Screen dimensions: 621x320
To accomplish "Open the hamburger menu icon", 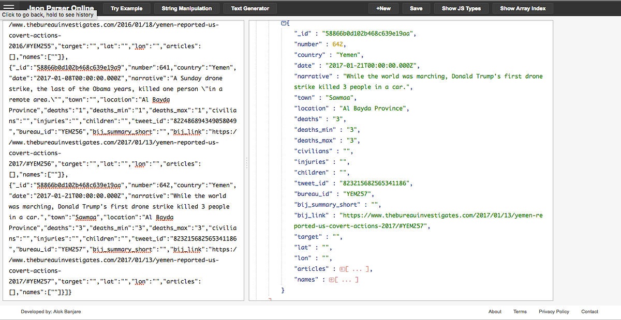I will coord(9,7).
